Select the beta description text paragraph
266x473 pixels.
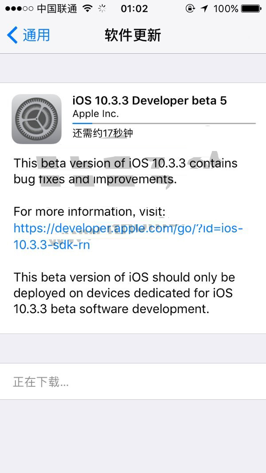(125, 171)
